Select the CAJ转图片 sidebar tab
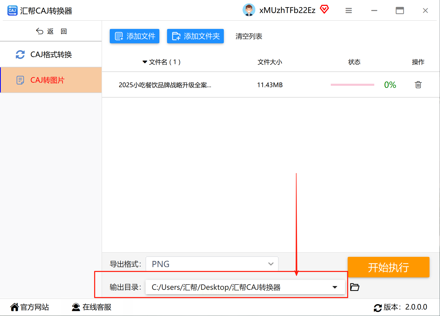 (51, 80)
